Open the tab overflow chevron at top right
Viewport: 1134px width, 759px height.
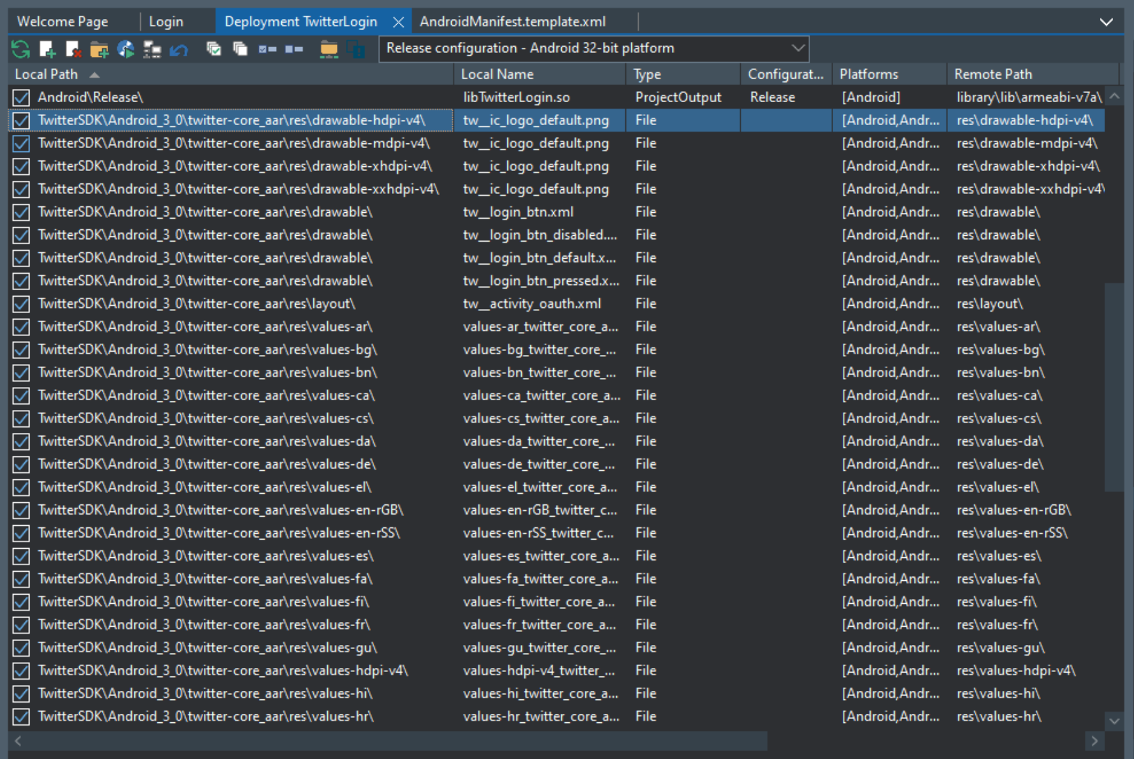point(1106,22)
